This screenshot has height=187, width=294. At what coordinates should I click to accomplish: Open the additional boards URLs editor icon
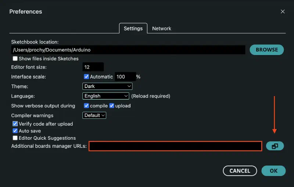click(x=275, y=146)
